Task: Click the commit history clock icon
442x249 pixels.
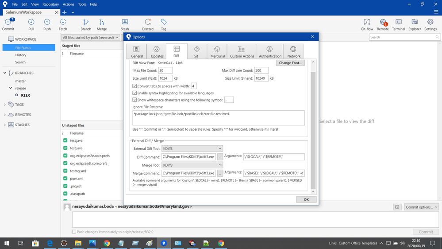Action: [397, 207]
